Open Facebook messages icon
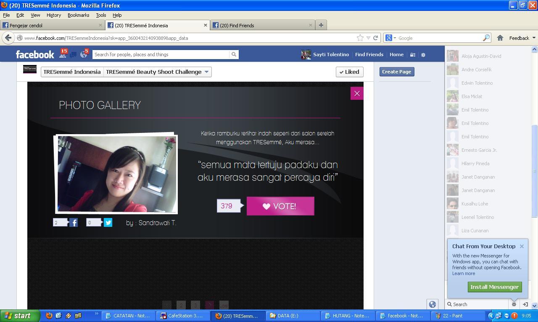This screenshot has height=322, width=538. click(73, 55)
